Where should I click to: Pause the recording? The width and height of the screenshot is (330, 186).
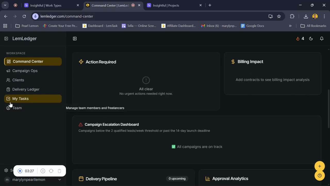[43, 171]
